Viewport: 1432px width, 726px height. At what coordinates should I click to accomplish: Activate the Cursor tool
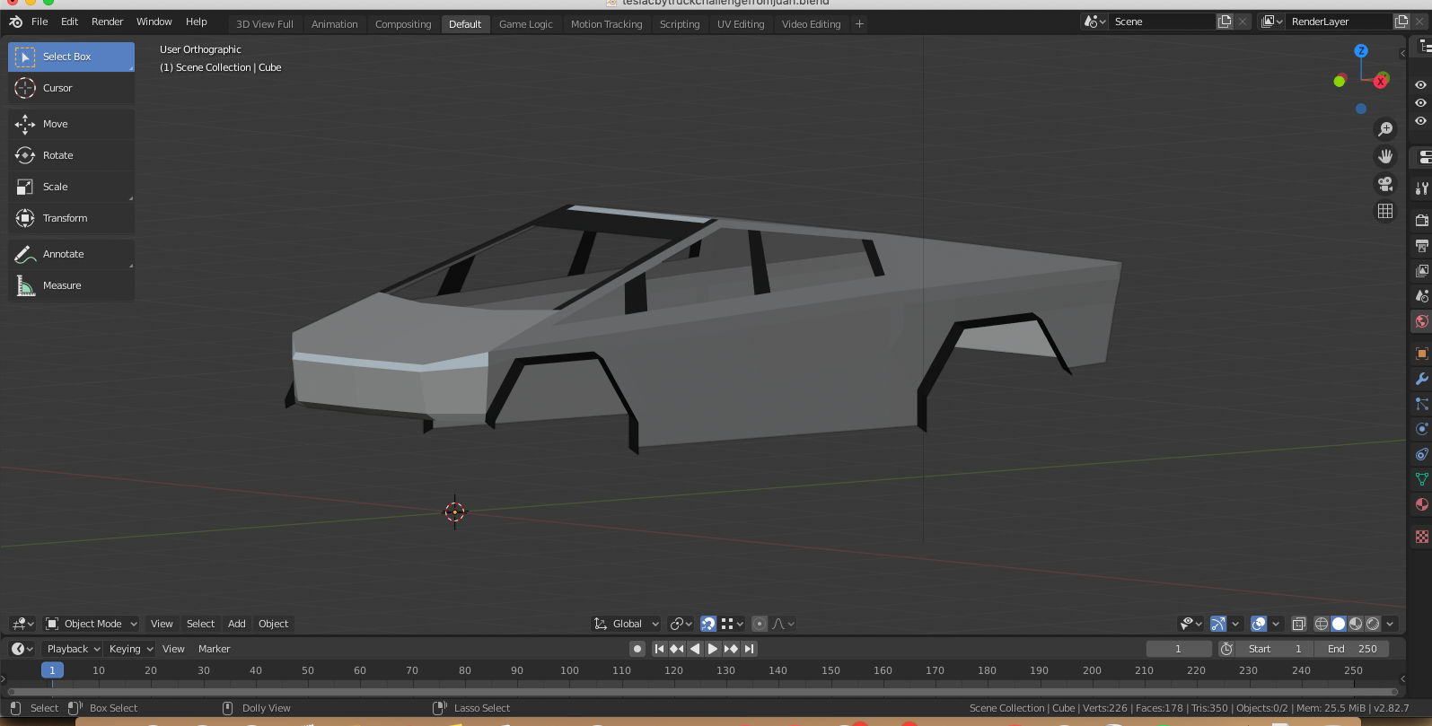pyautogui.click(x=71, y=88)
